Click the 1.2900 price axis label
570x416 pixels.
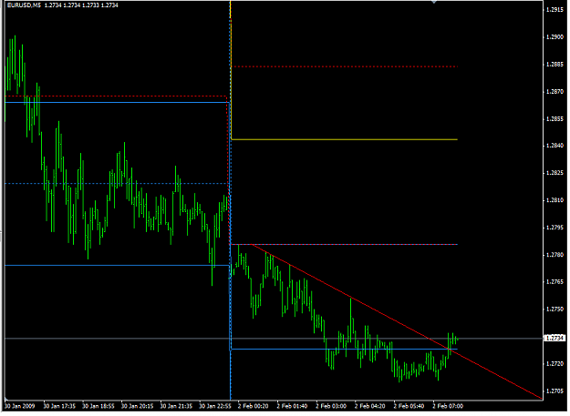[x=555, y=37]
